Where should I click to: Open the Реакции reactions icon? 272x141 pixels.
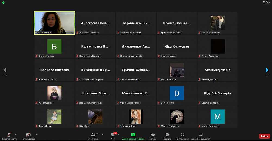tap(167, 134)
